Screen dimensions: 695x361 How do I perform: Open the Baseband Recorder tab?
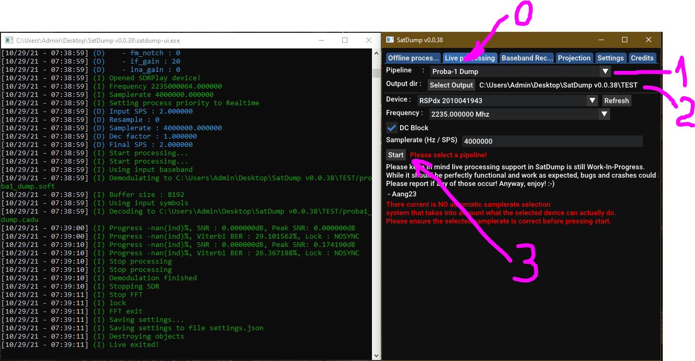pos(527,58)
